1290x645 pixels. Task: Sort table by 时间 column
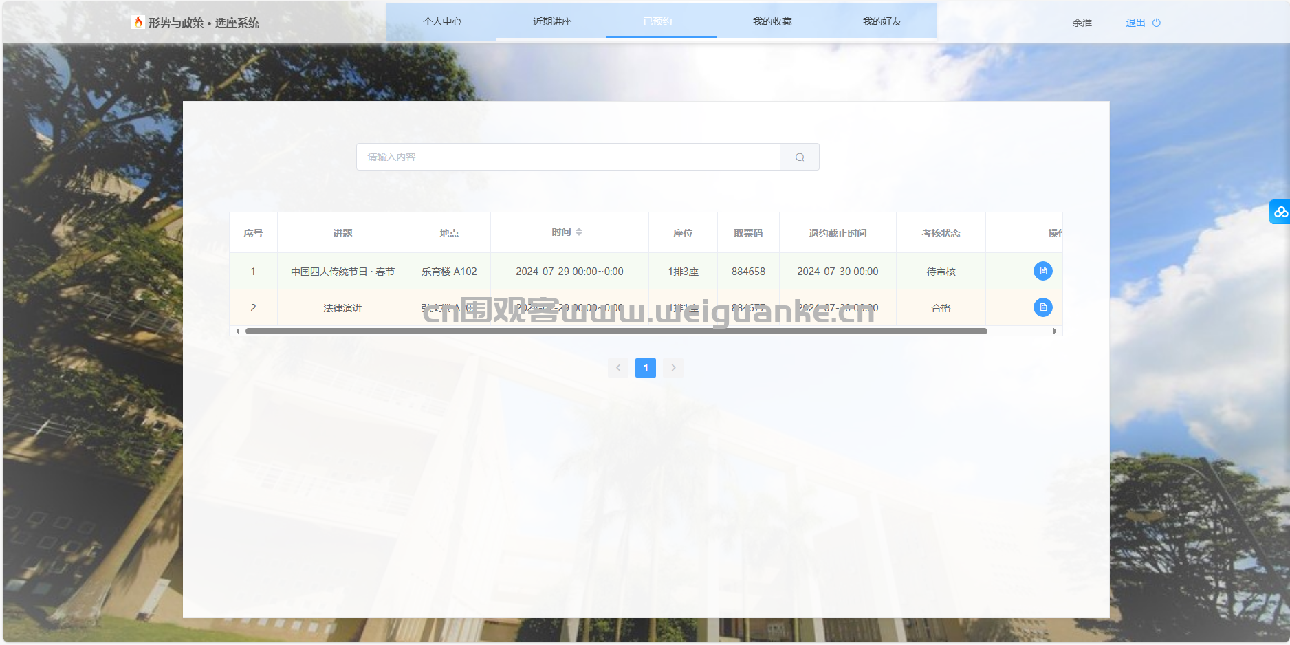pyautogui.click(x=578, y=232)
